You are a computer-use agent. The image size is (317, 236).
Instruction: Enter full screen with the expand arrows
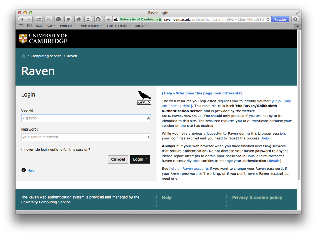coord(298,13)
